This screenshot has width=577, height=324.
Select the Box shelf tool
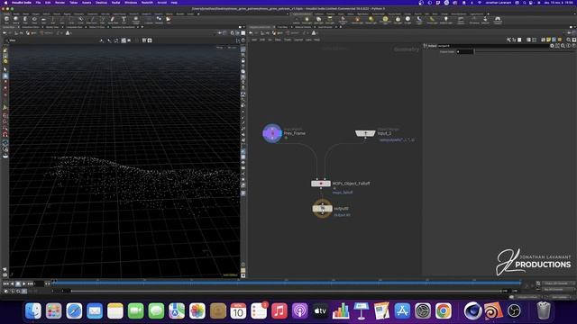pyautogui.click(x=6, y=20)
